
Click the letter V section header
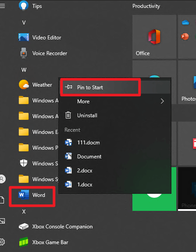(24, 22)
